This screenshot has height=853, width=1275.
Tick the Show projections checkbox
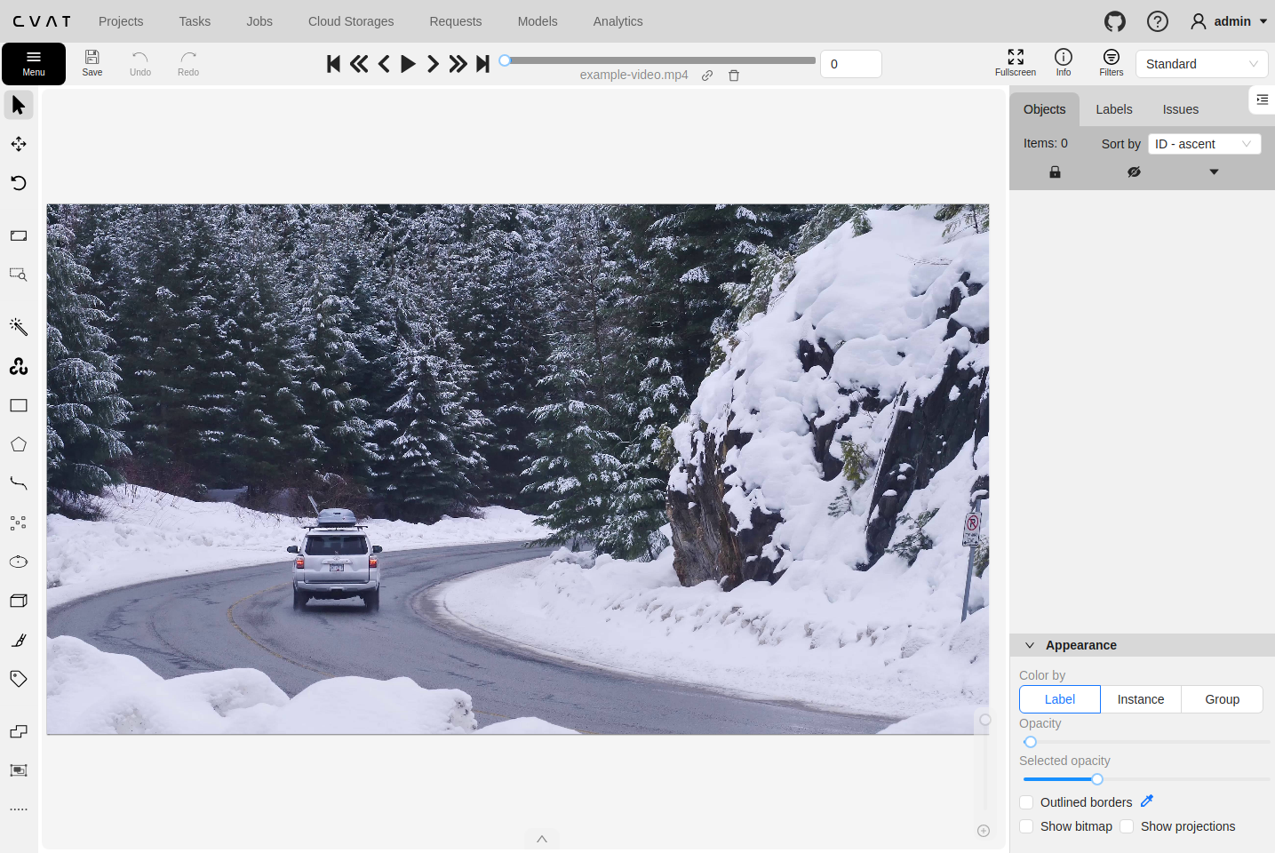(1127, 826)
